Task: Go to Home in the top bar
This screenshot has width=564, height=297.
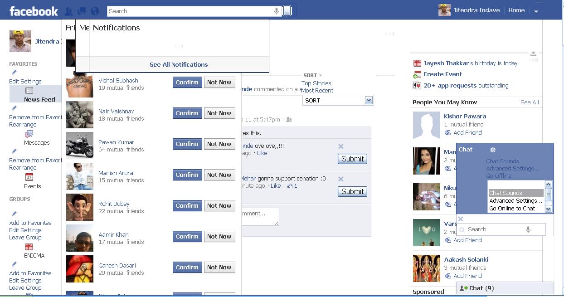Action: (x=516, y=10)
